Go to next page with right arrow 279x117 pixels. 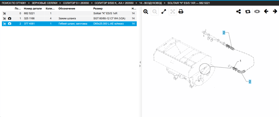pyautogui.click(x=275, y=11)
